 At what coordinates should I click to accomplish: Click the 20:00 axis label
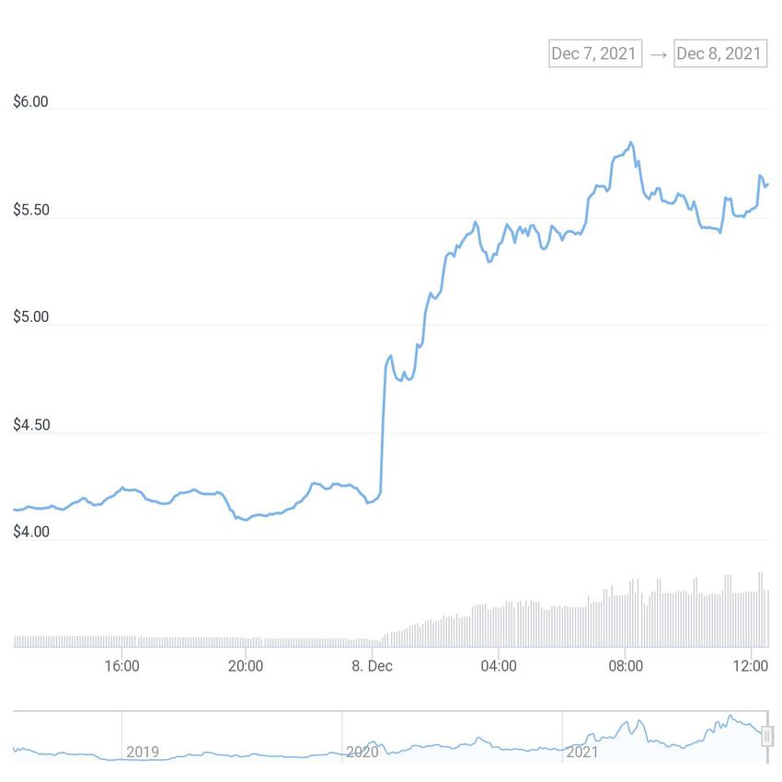pos(247,666)
